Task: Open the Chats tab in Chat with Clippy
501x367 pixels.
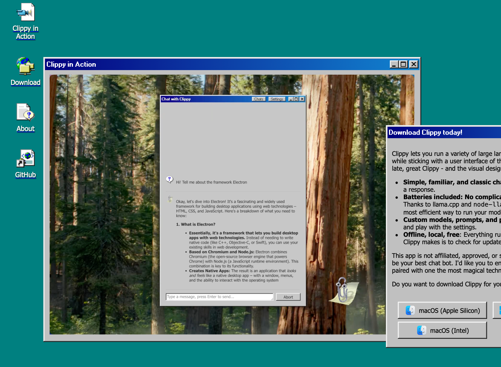Action: pyautogui.click(x=259, y=99)
